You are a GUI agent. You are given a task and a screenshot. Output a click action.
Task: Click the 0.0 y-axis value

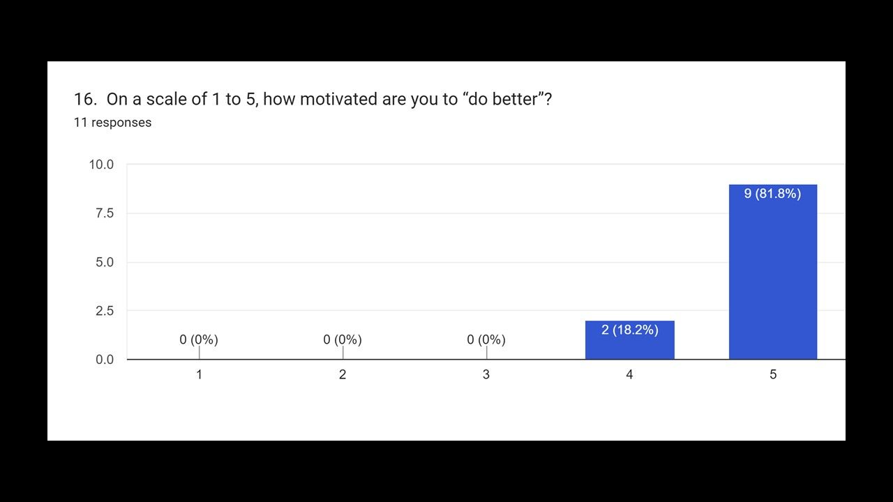coord(104,360)
